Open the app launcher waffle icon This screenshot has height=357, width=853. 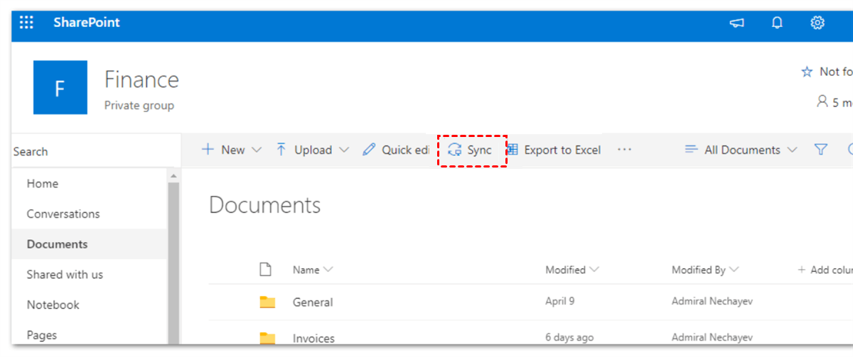coord(26,23)
